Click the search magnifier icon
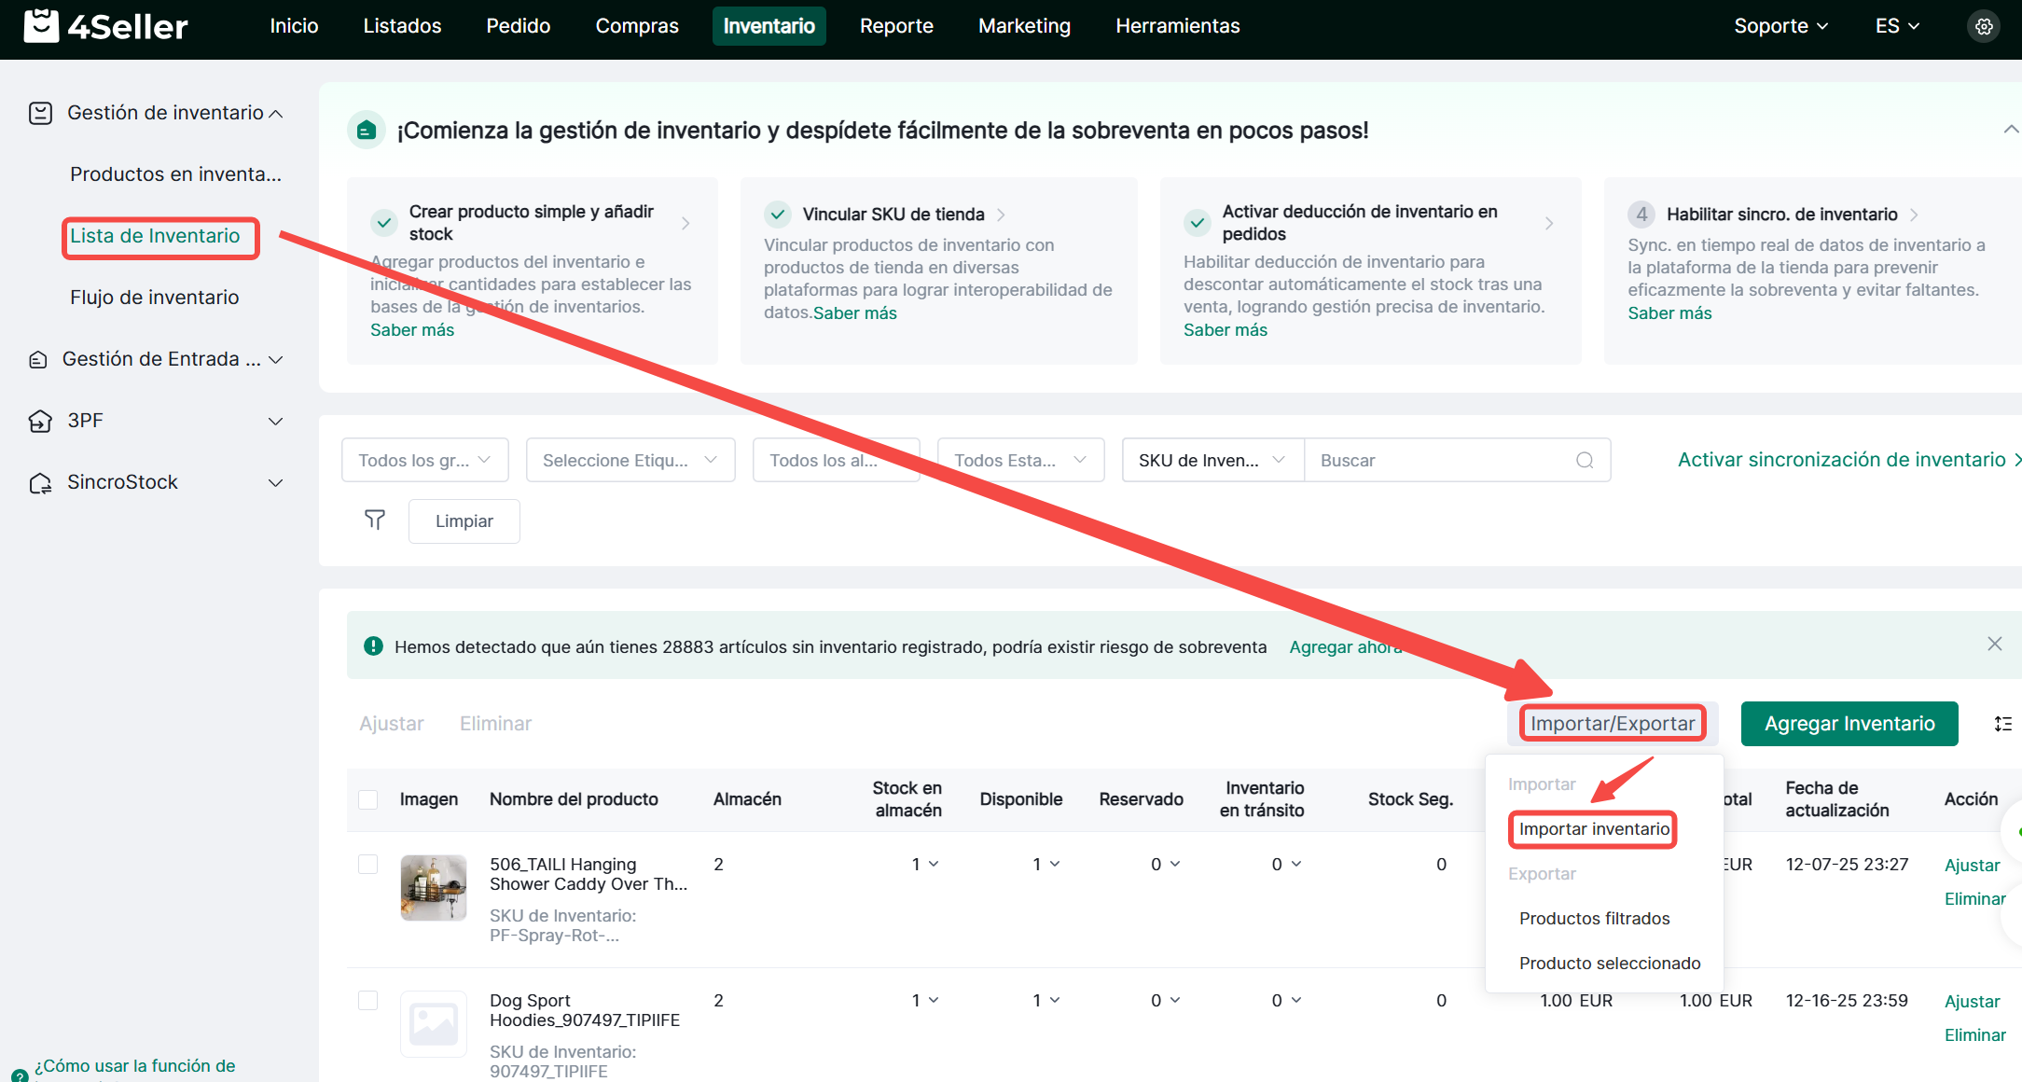Image resolution: width=2022 pixels, height=1082 pixels. [x=1585, y=460]
